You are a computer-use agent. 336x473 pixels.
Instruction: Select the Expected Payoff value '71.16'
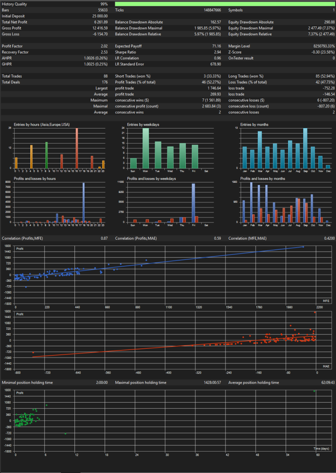tap(217, 46)
